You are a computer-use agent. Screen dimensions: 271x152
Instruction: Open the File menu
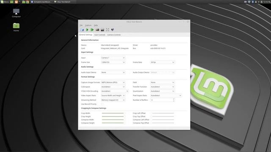[x=81, y=25]
